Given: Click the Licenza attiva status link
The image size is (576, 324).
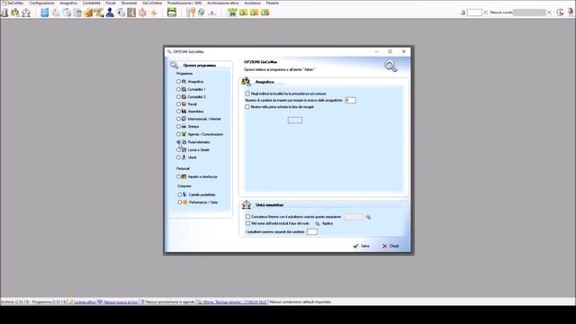Looking at the screenshot, I should (x=85, y=302).
